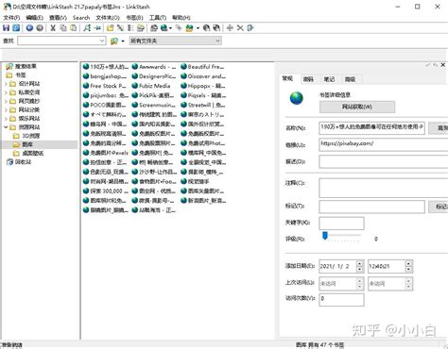Click the website fetch (W) button
Screen dimensions: 448x349
pyautogui.click(x=357, y=107)
